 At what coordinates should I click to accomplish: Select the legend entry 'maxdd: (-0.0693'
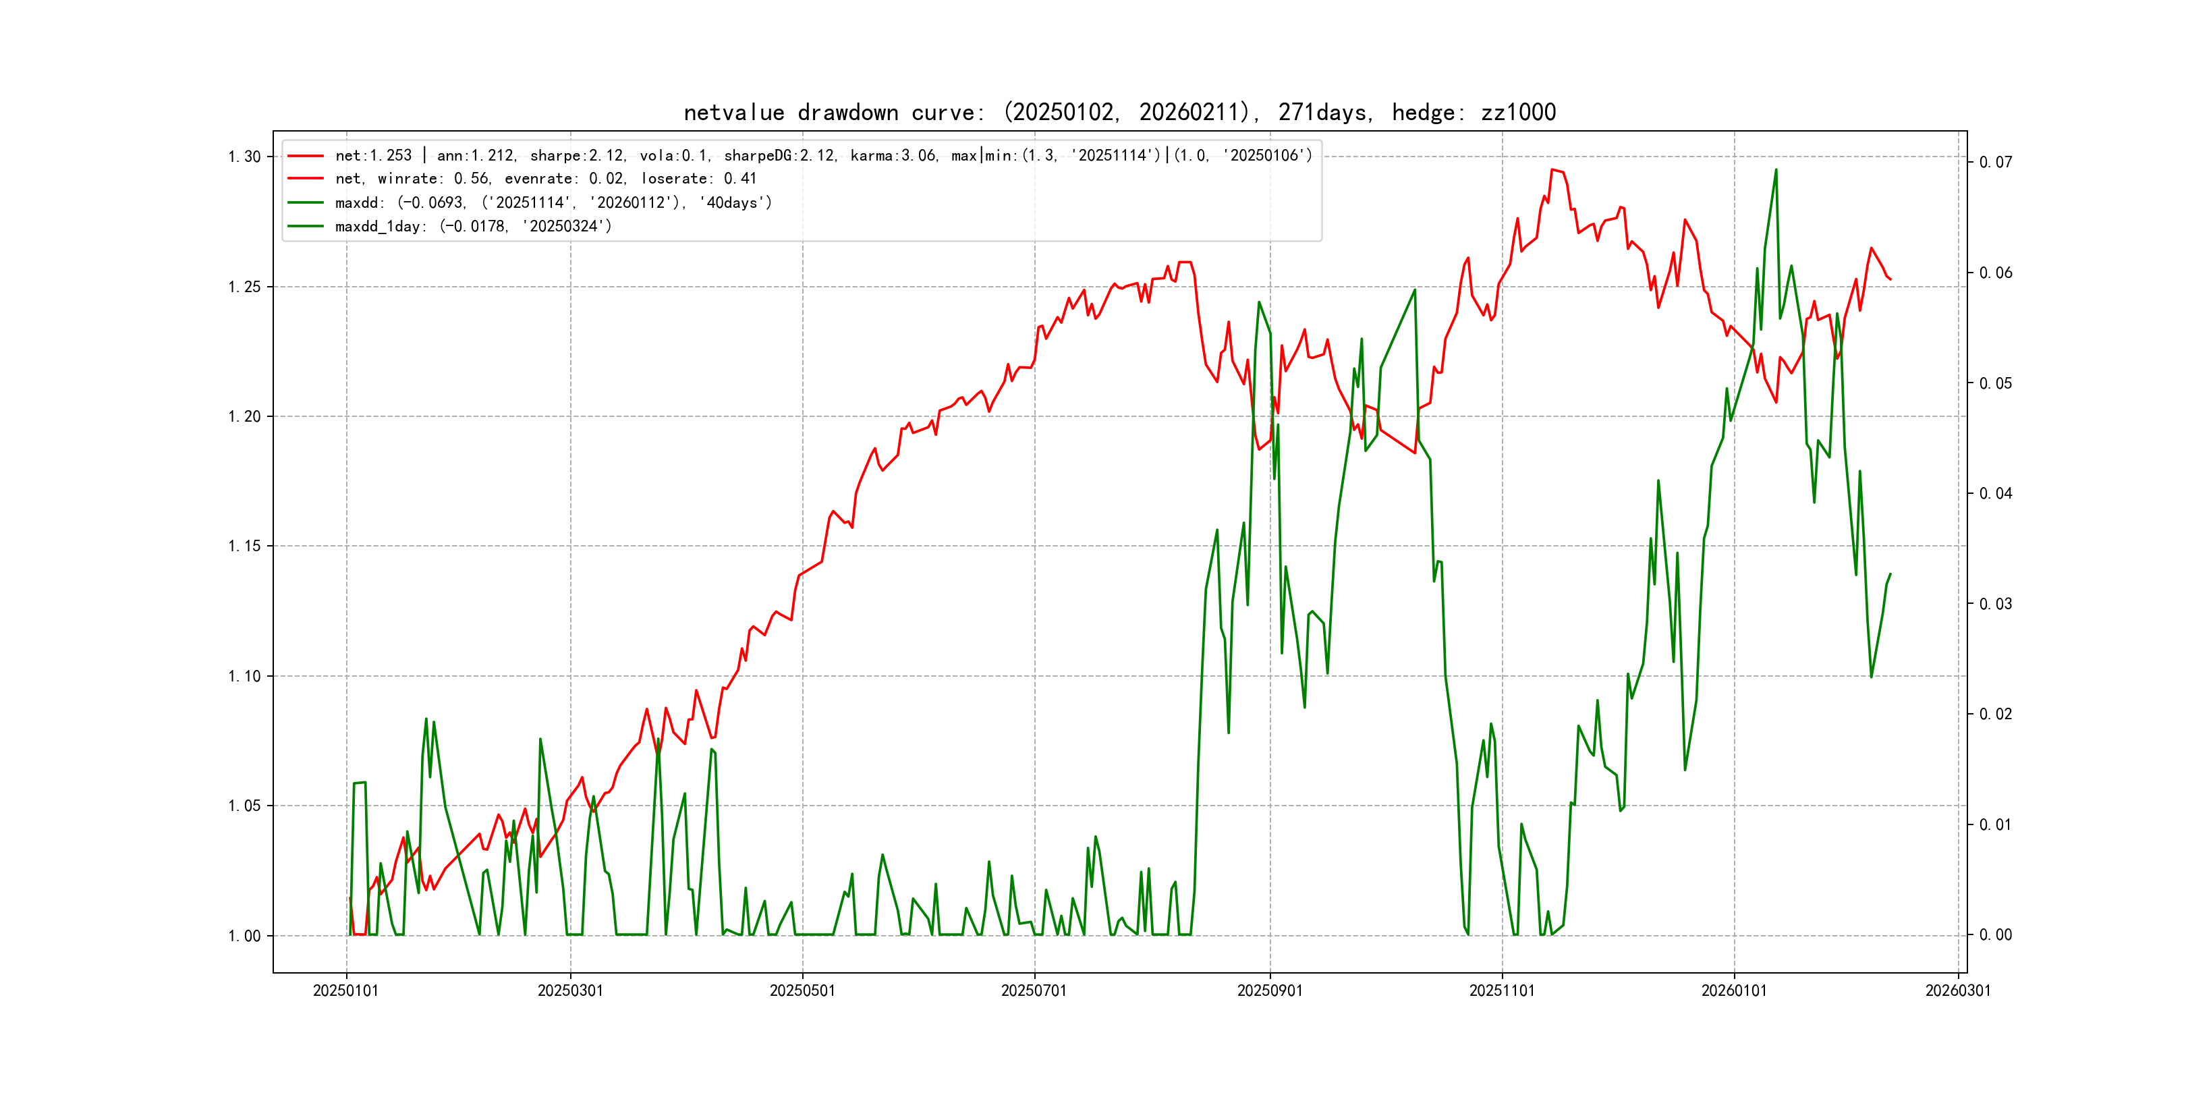(553, 203)
